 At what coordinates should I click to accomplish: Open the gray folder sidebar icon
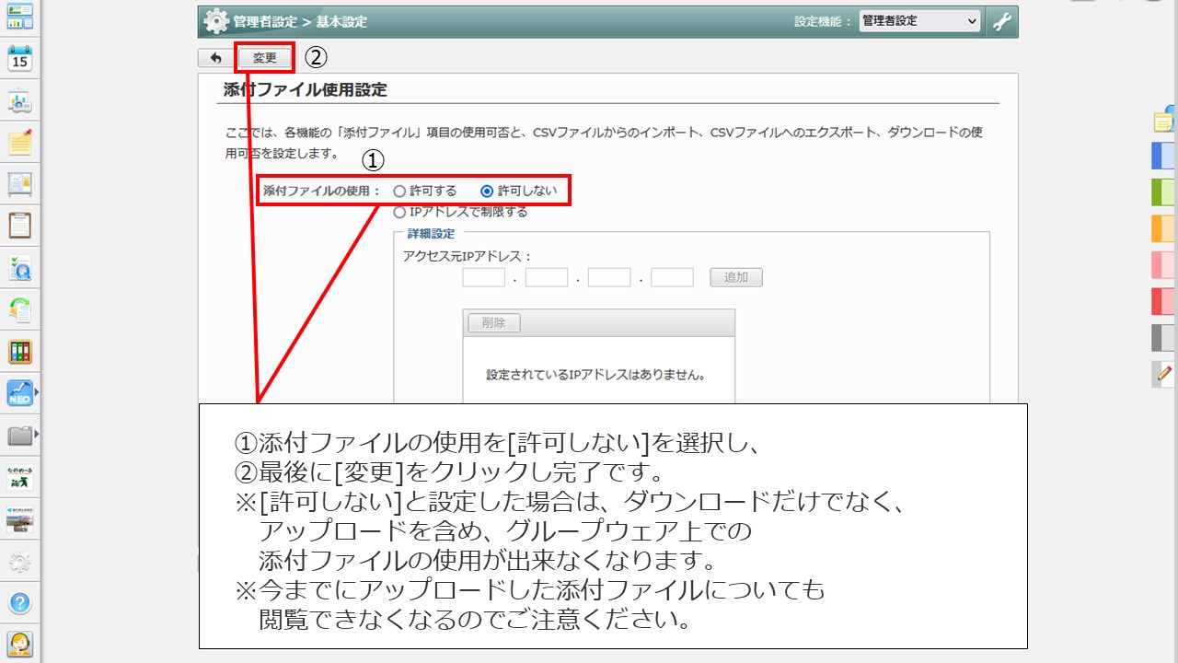[x=18, y=435]
